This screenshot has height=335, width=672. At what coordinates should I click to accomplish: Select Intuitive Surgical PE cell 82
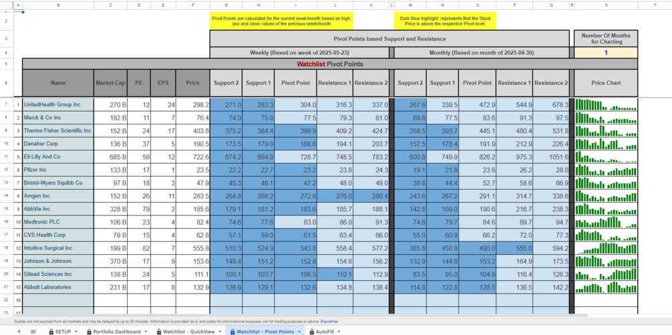pos(139,248)
